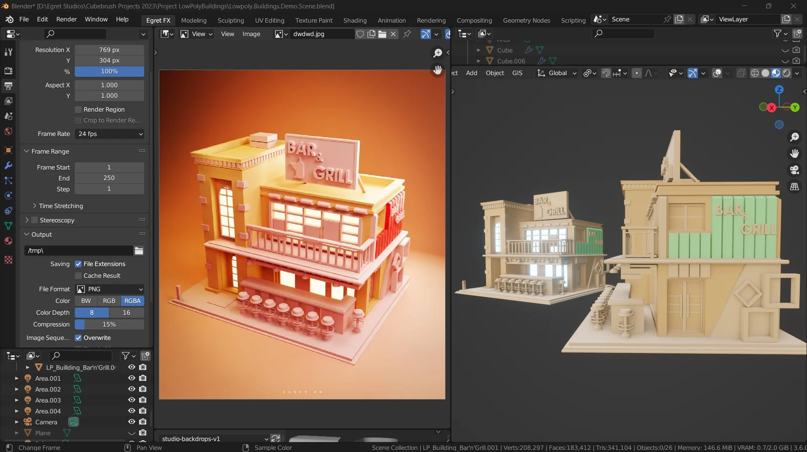Open the Tool properties tab
The width and height of the screenshot is (807, 452).
[x=8, y=52]
